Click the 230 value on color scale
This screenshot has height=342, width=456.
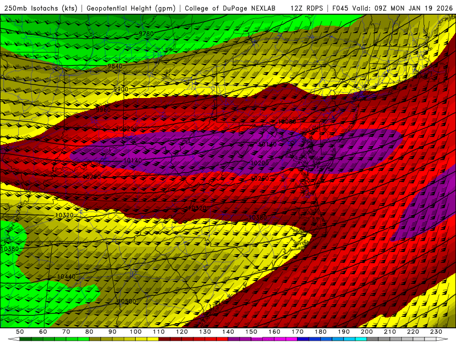tap(436, 332)
